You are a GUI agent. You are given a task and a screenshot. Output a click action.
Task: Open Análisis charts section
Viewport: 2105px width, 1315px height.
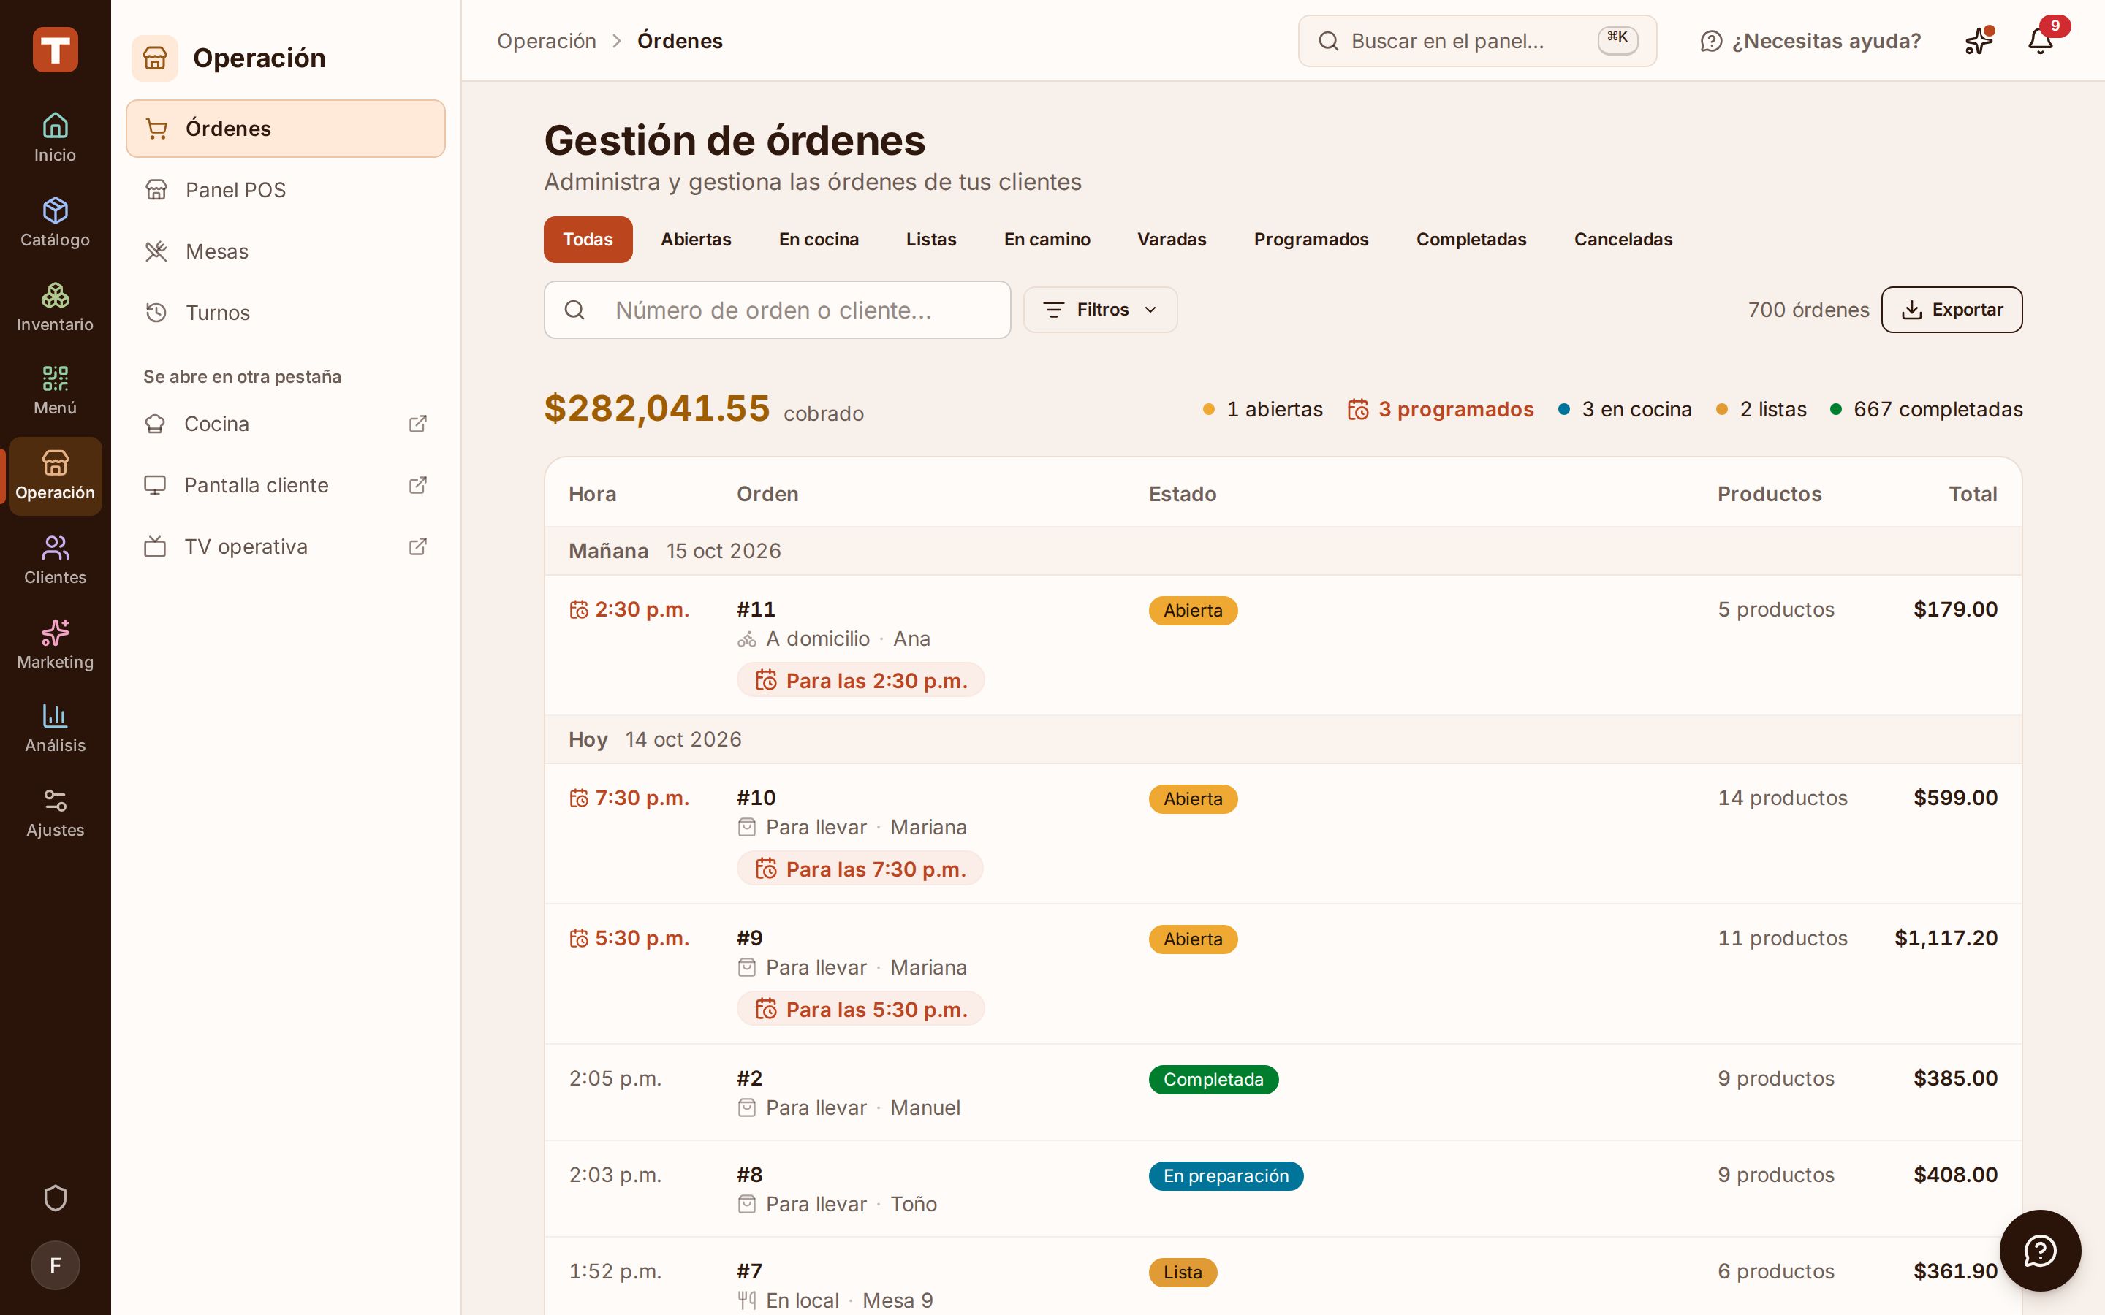pyautogui.click(x=55, y=729)
